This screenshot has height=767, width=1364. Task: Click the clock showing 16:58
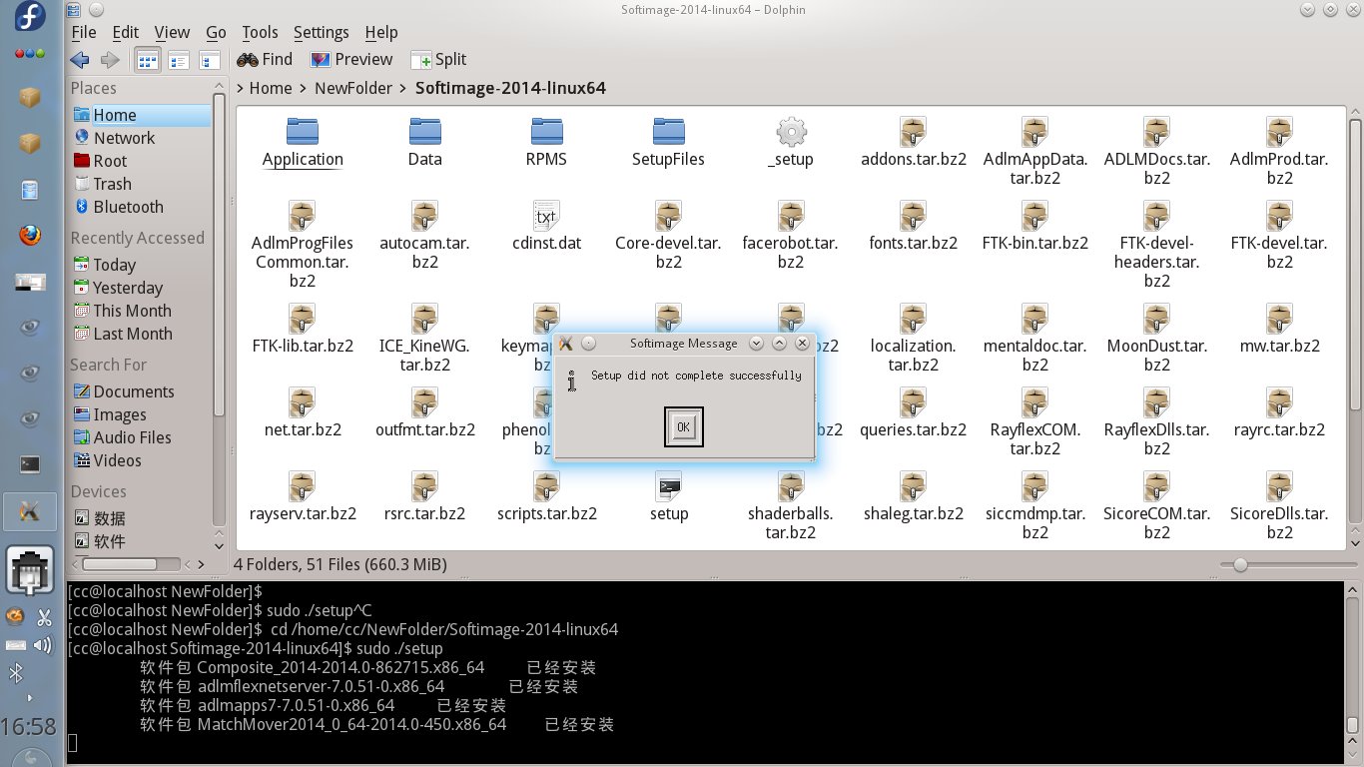[29, 726]
